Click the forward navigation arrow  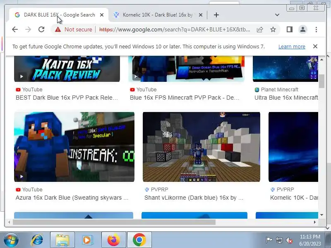point(28,29)
